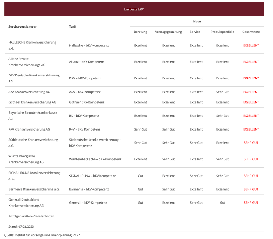Select HALLESCHE Krankenversicherung a.G. insurer name
This screenshot has height=239, width=273.
(32, 45)
